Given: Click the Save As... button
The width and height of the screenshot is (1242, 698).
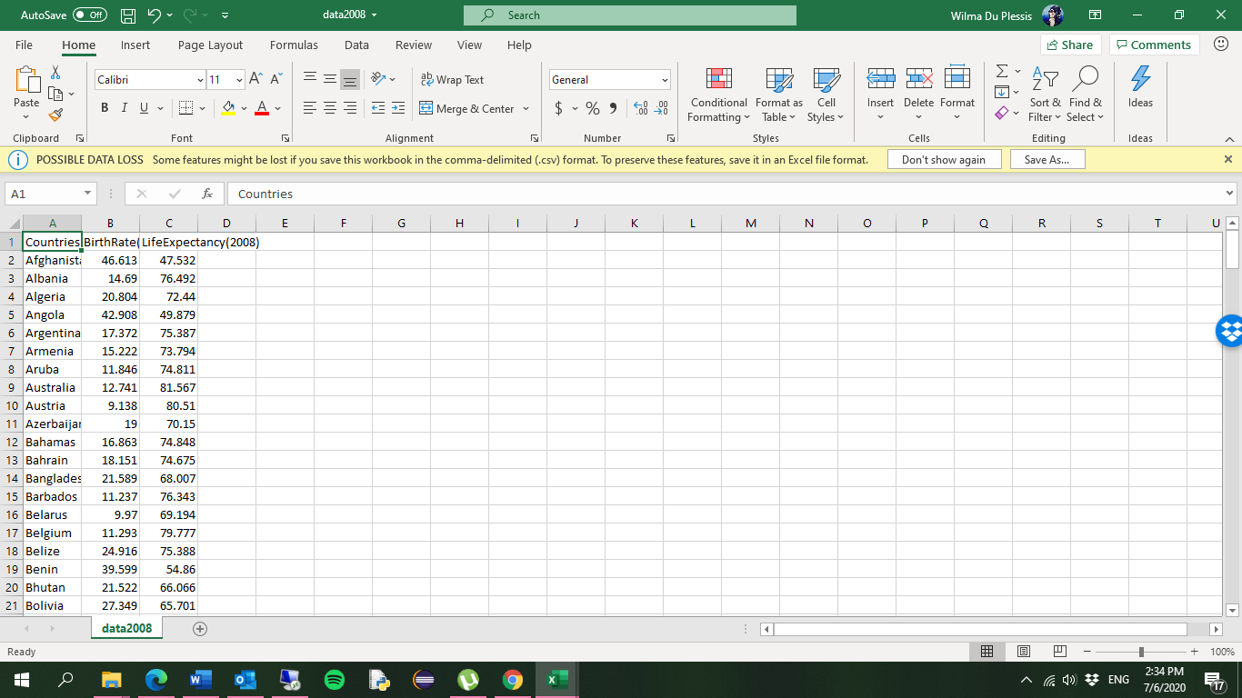Looking at the screenshot, I should pos(1047,159).
